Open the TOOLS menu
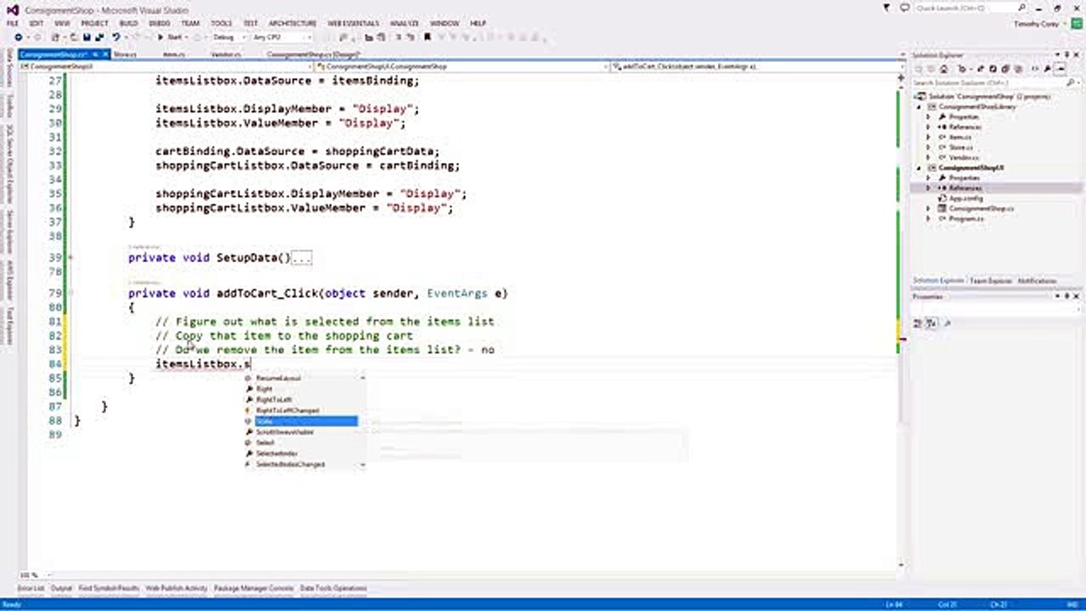The width and height of the screenshot is (1086, 611). pyautogui.click(x=221, y=24)
